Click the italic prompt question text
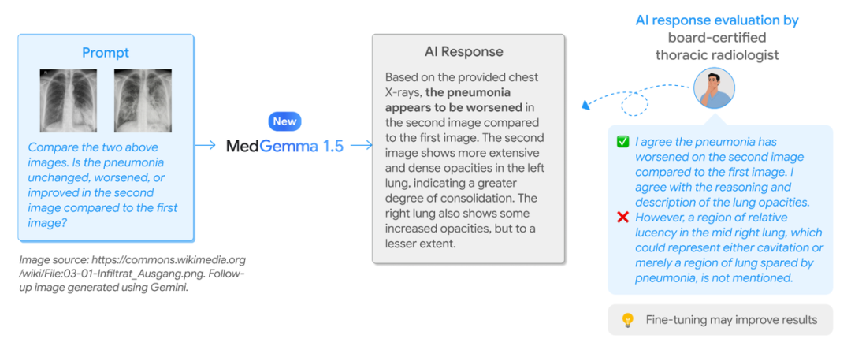 pyautogui.click(x=103, y=184)
